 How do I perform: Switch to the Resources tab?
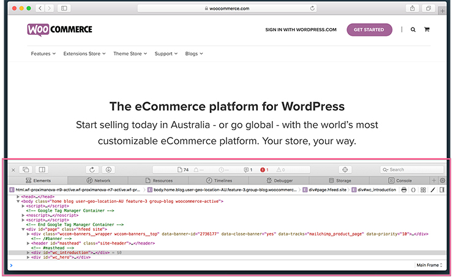[x=159, y=180]
